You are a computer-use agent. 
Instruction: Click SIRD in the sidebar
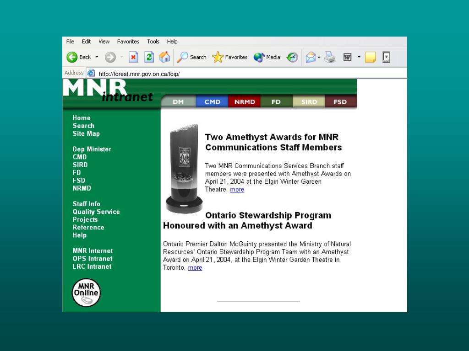80,165
